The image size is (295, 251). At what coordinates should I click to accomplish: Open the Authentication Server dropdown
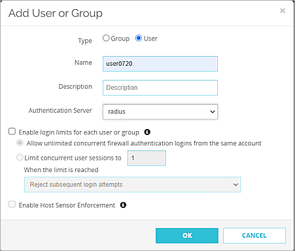point(160,111)
